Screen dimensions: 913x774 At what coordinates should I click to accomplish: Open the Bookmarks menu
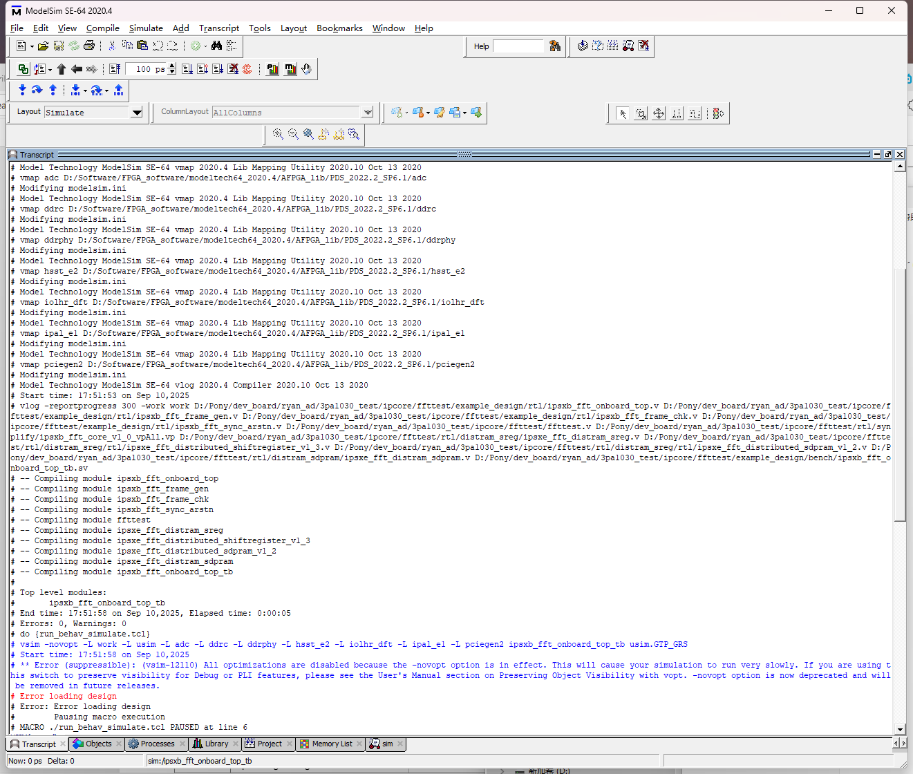[x=339, y=28]
